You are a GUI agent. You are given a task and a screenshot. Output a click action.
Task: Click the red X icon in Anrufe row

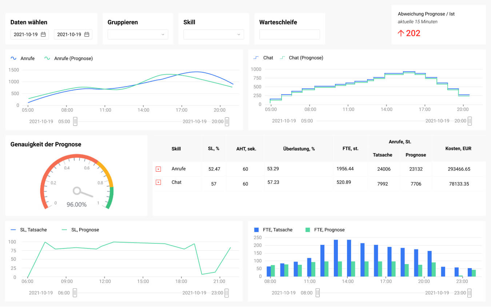click(x=158, y=169)
